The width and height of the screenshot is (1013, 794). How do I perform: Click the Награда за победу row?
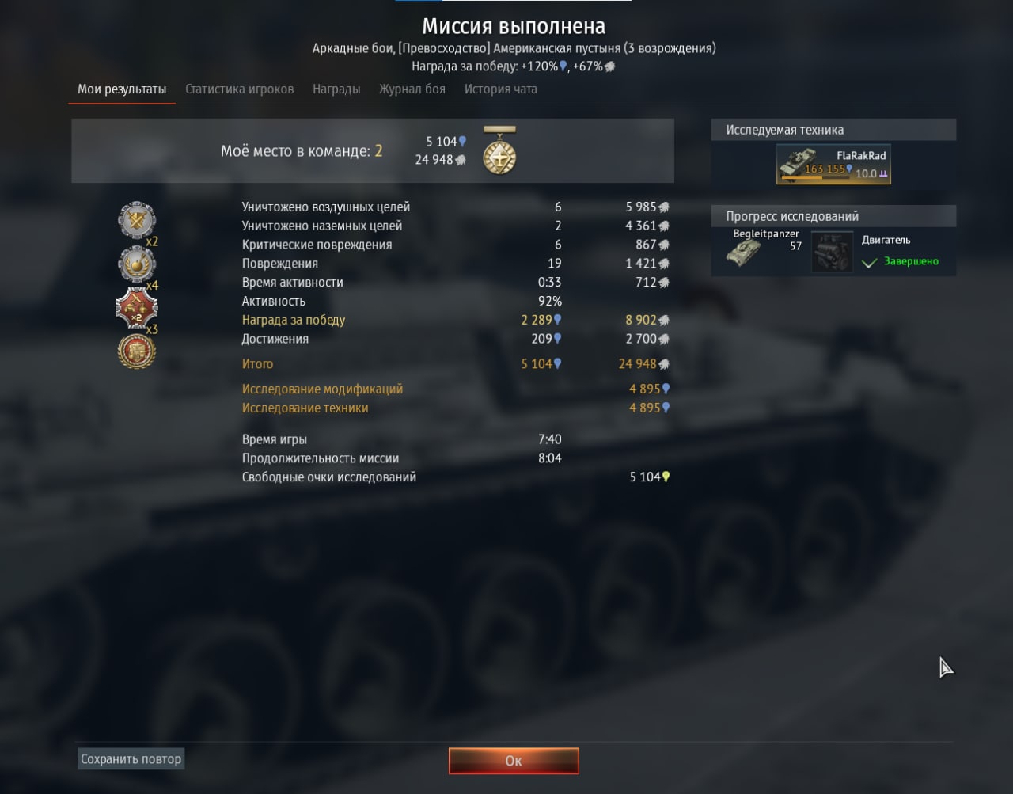455,320
